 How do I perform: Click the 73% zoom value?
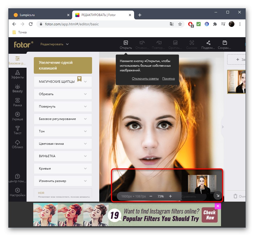pos(161,196)
